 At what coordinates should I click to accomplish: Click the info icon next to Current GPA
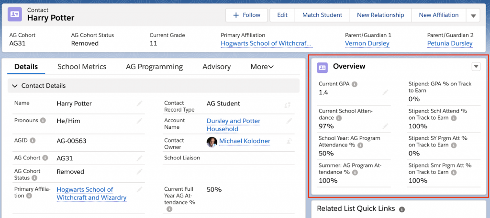[x=355, y=84]
